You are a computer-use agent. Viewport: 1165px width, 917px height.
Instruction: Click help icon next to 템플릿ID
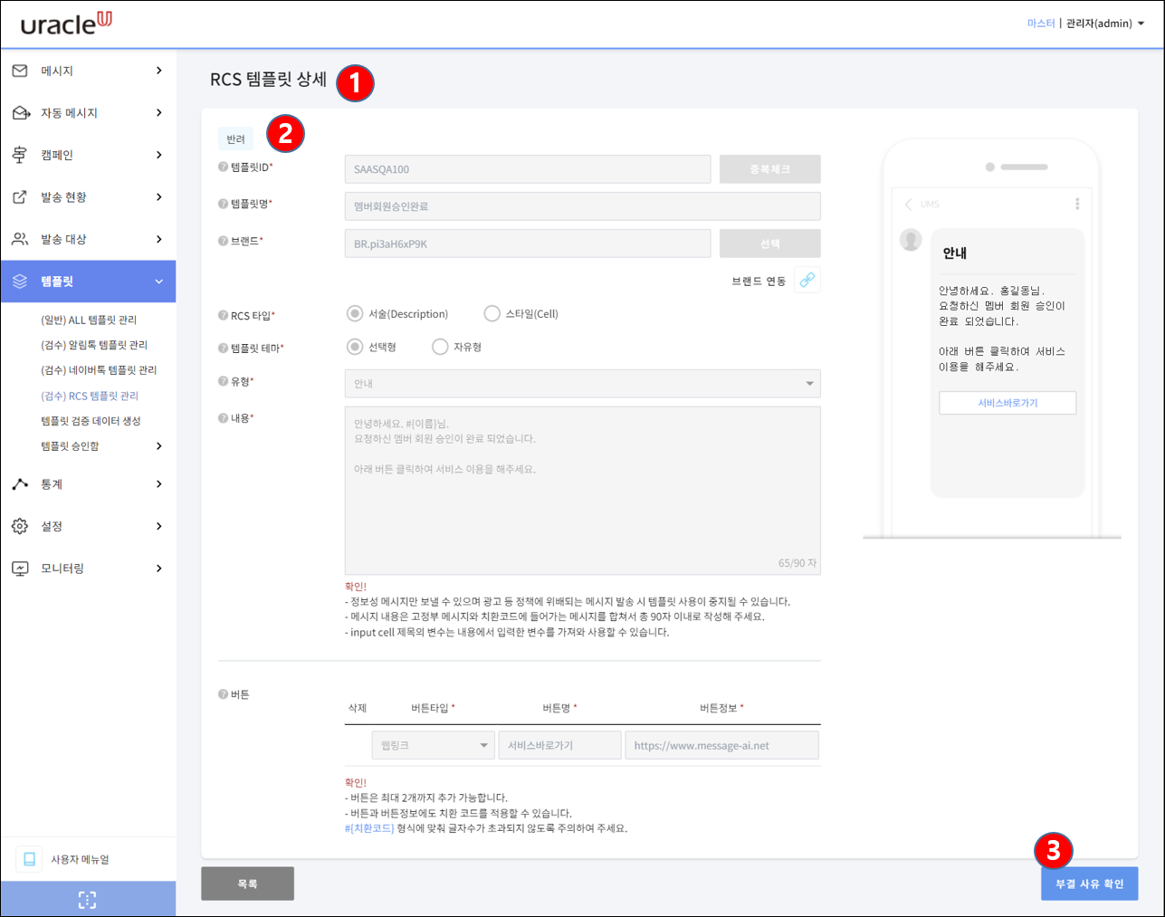click(x=223, y=167)
